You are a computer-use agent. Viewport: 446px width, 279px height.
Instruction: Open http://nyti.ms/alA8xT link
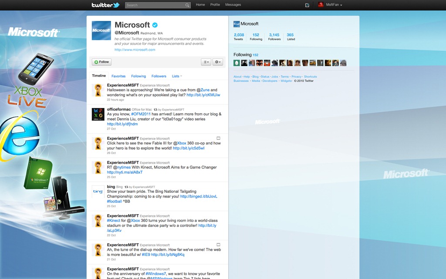125,172
